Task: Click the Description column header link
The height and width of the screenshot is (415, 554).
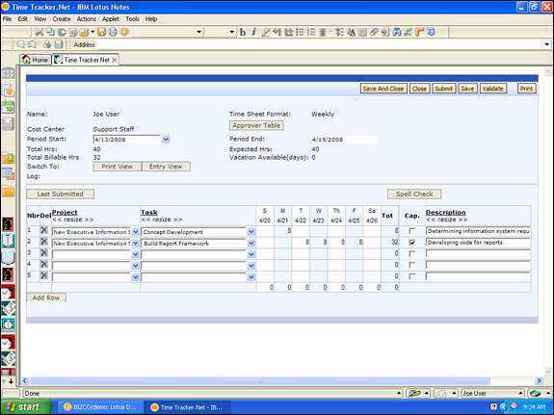Action: pos(445,212)
